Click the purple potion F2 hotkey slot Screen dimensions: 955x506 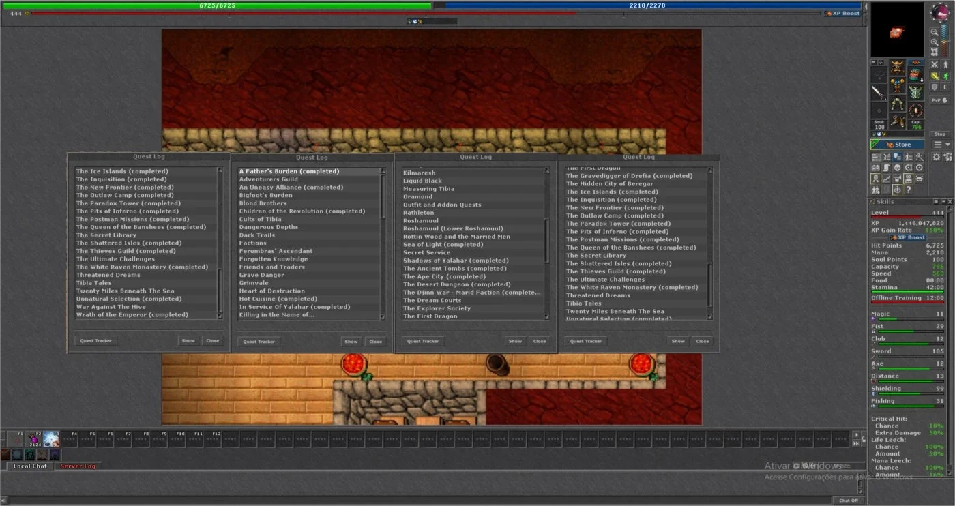[33, 439]
